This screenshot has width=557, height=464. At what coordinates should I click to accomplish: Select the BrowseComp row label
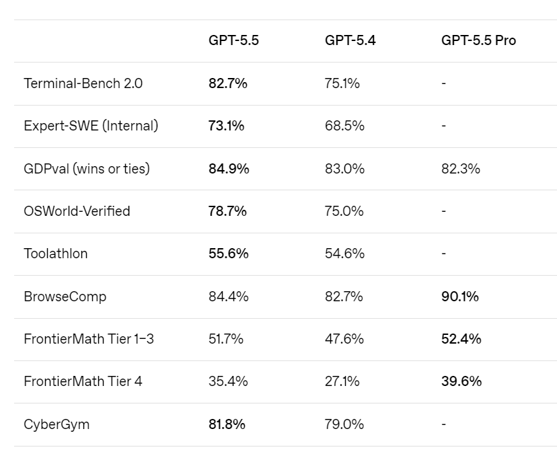pos(65,297)
